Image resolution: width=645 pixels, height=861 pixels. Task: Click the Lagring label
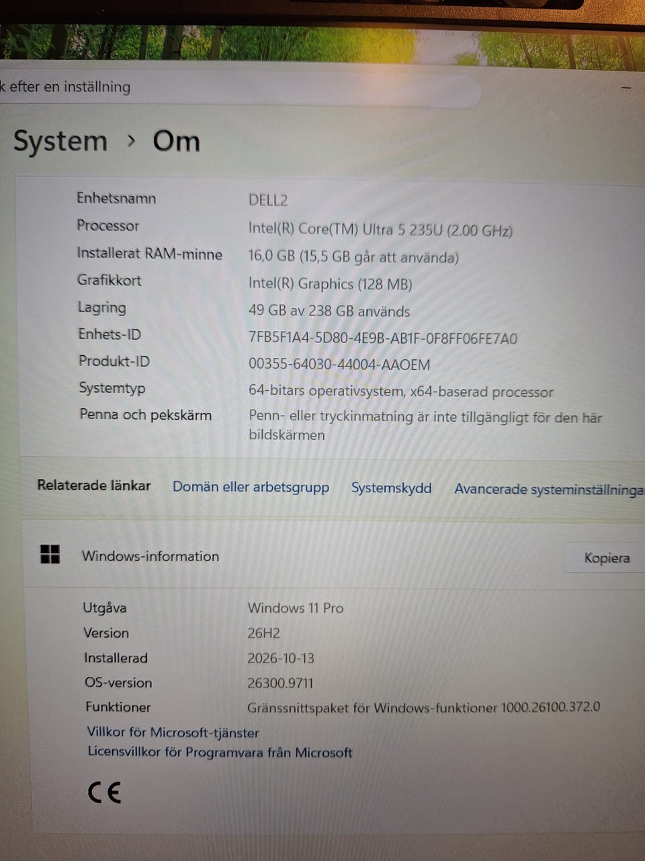coord(101,308)
